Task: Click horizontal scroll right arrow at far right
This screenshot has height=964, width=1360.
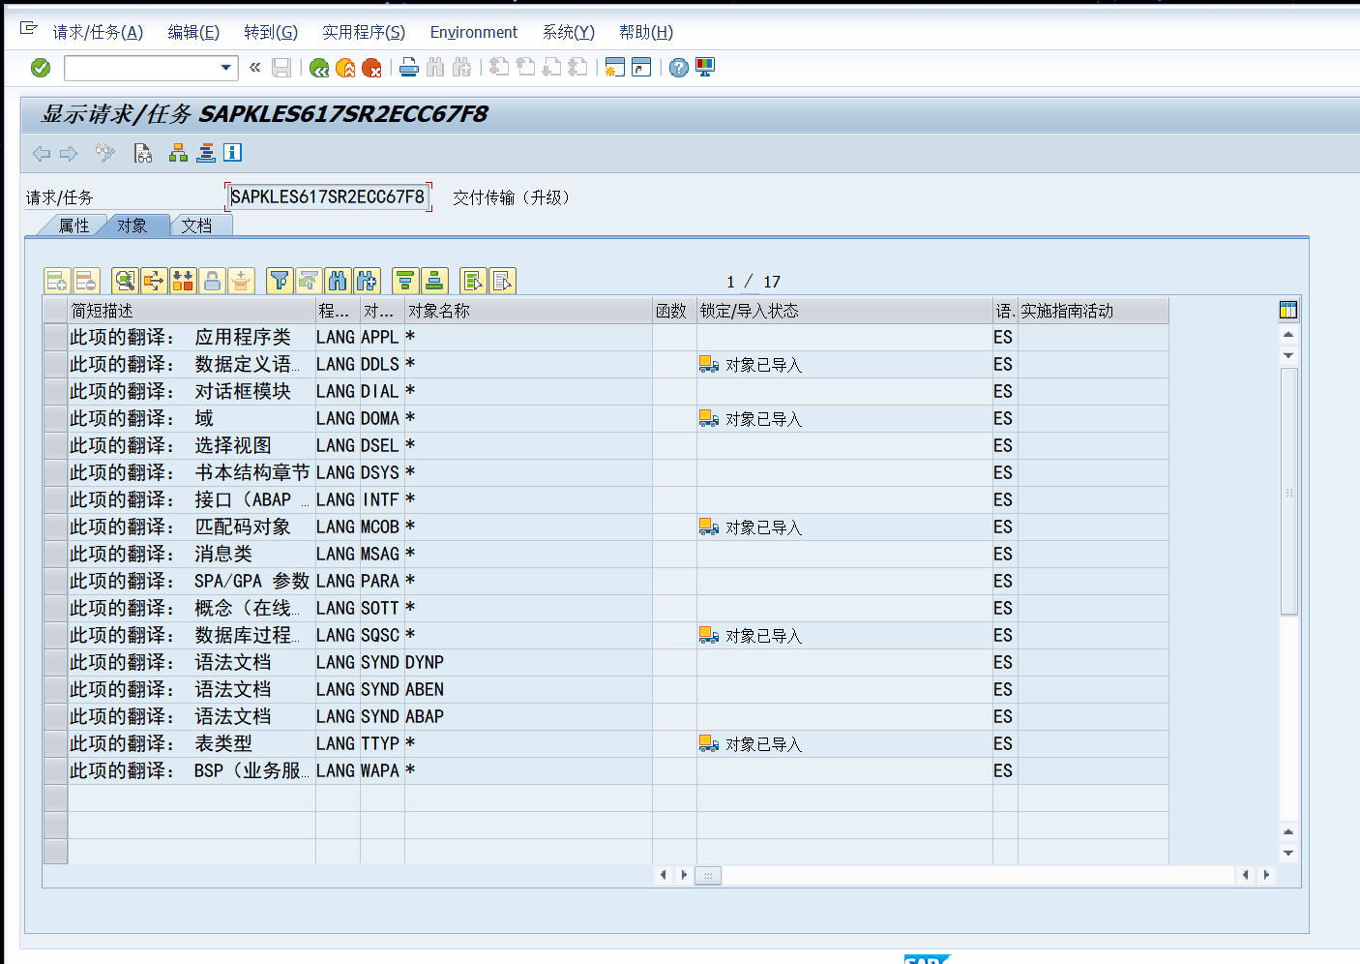Action: click(x=1266, y=875)
